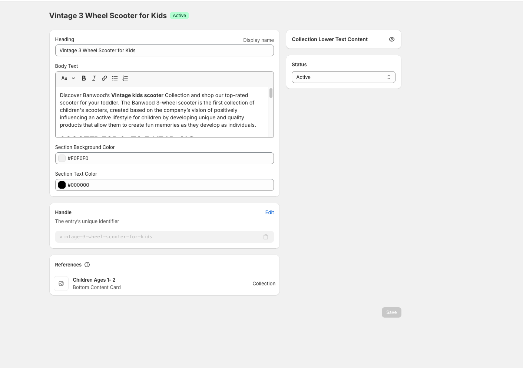Click the Body Text scrollbar handle
The image size is (523, 368).
pyautogui.click(x=271, y=93)
